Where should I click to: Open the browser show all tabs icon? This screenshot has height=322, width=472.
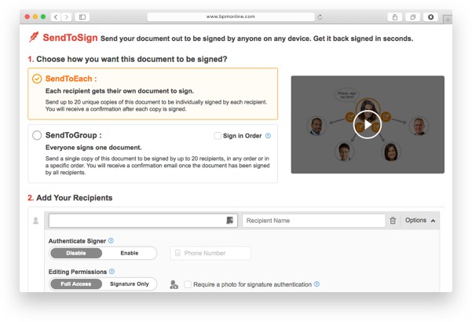click(x=412, y=17)
